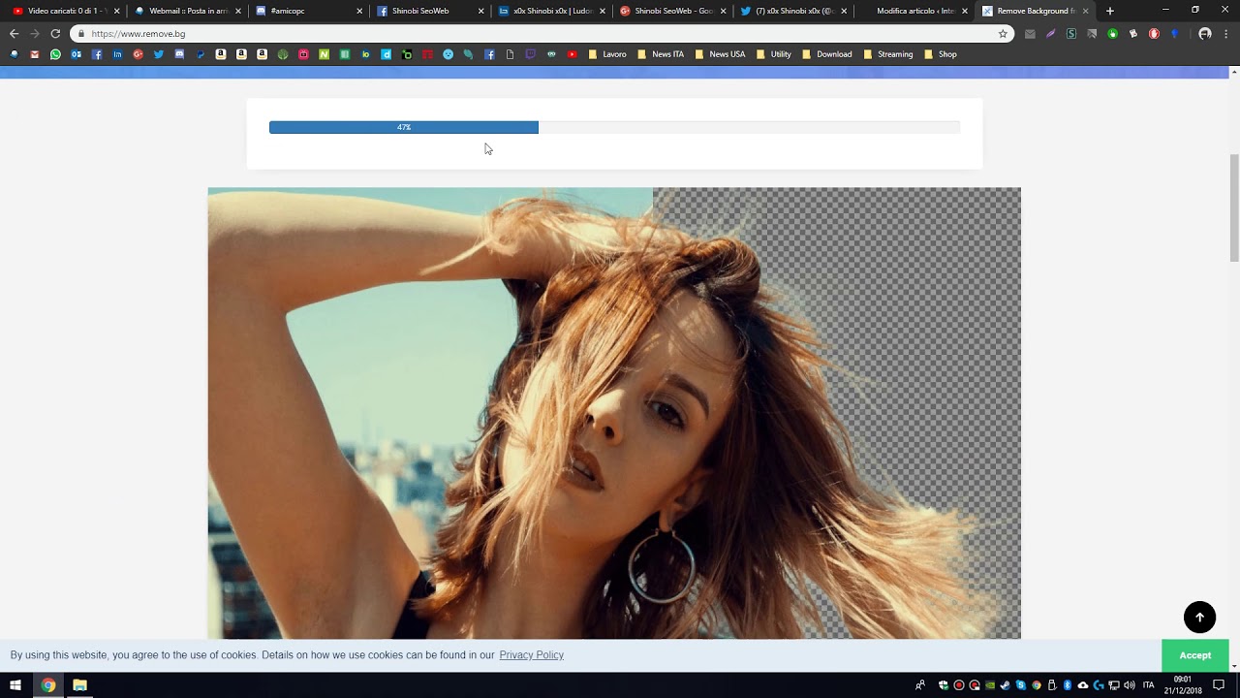
Task: Expand the News USA bookmarks folder
Action: [719, 54]
